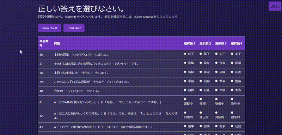
Task: Click the Show result button
Action: click(x=49, y=28)
